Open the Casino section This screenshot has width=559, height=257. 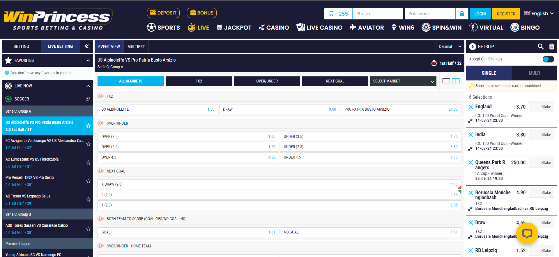coord(274,28)
